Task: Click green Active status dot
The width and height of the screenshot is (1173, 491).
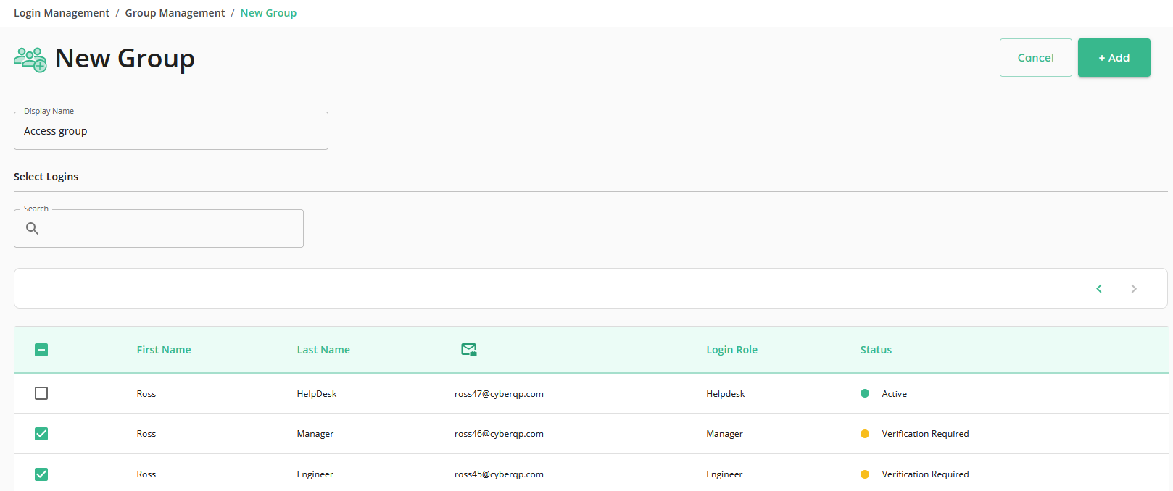Action: [x=865, y=393]
